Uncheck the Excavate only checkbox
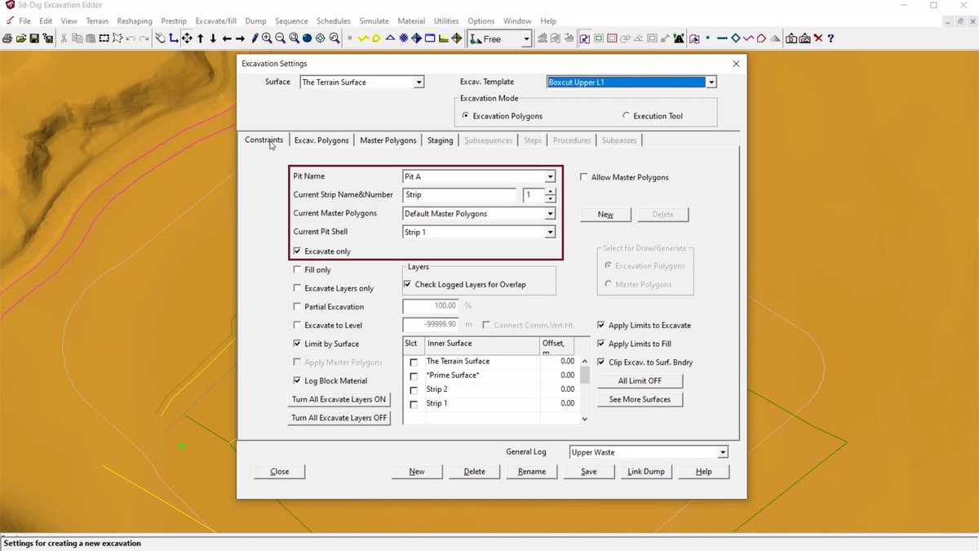 click(298, 251)
